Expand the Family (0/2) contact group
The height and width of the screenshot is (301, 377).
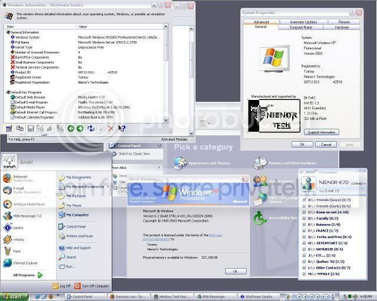pos(304,219)
